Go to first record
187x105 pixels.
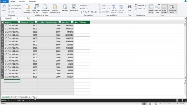click(x=9, y=100)
